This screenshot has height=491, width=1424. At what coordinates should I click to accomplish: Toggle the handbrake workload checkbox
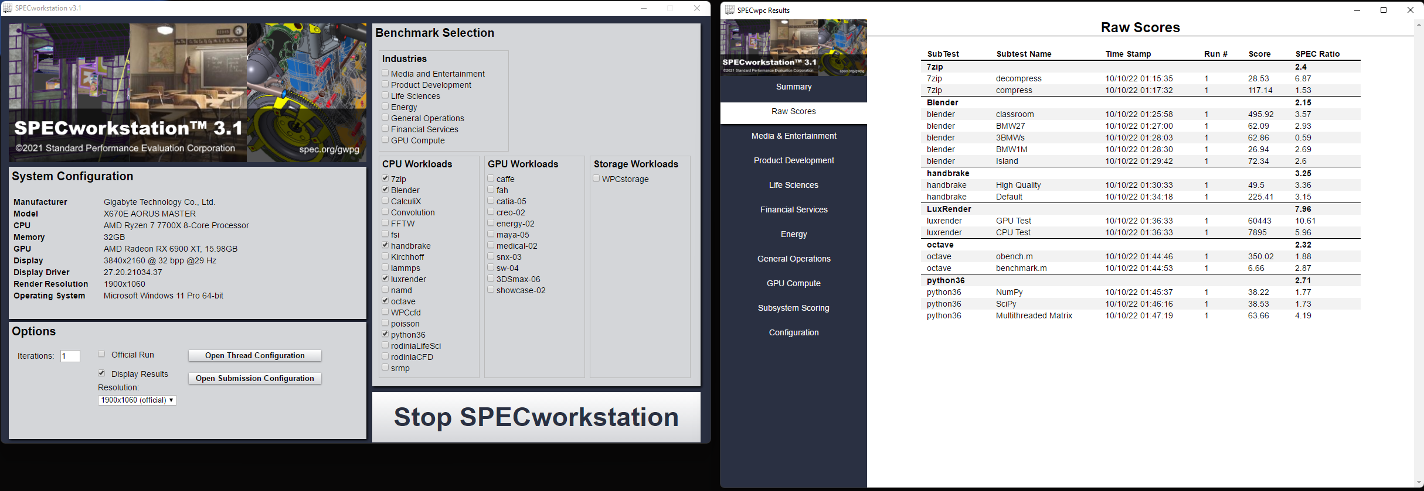tap(385, 245)
